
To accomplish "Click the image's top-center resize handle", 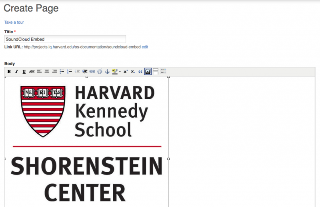I will tap(87, 77).
